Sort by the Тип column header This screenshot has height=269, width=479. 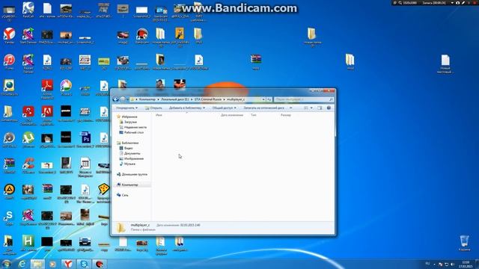point(254,115)
